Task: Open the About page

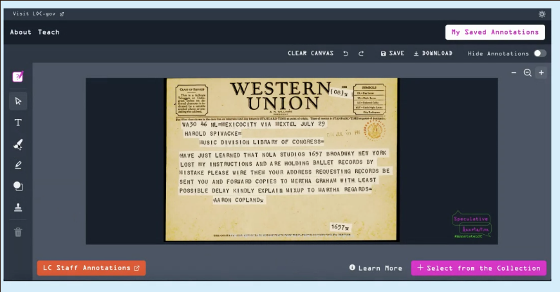Action: click(21, 32)
